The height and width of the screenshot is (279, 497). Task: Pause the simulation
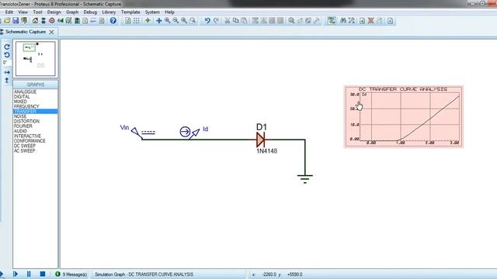pyautogui.click(x=29, y=274)
